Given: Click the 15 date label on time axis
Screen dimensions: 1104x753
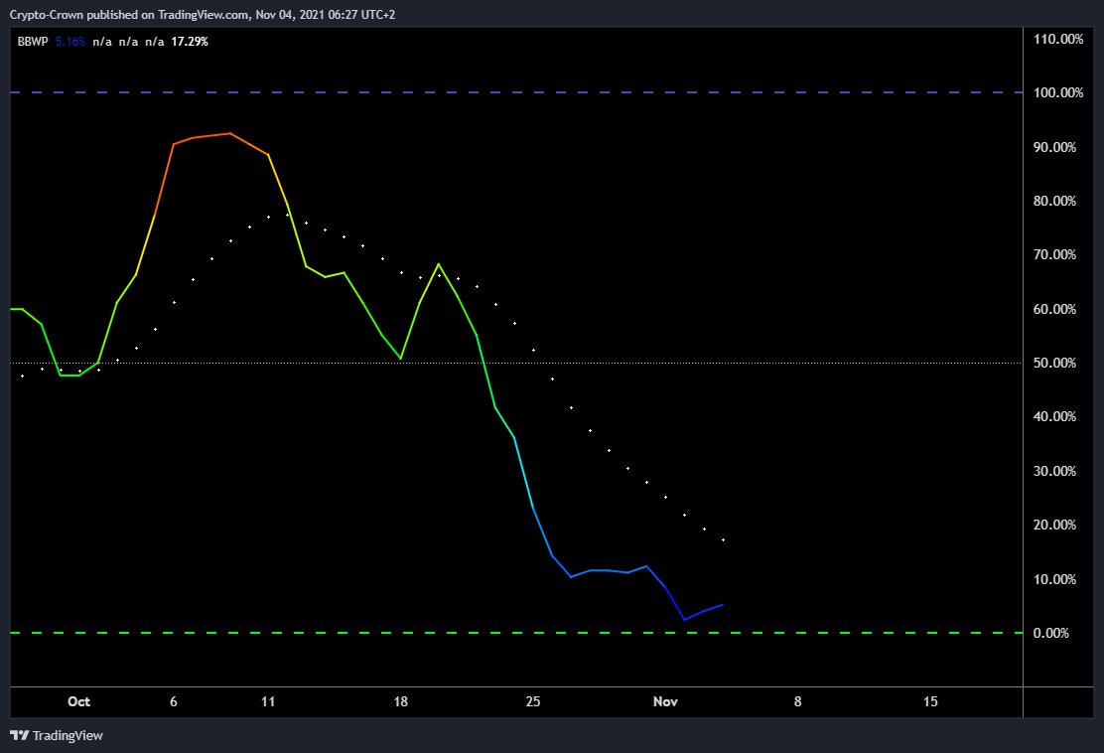Looking at the screenshot, I should (930, 701).
